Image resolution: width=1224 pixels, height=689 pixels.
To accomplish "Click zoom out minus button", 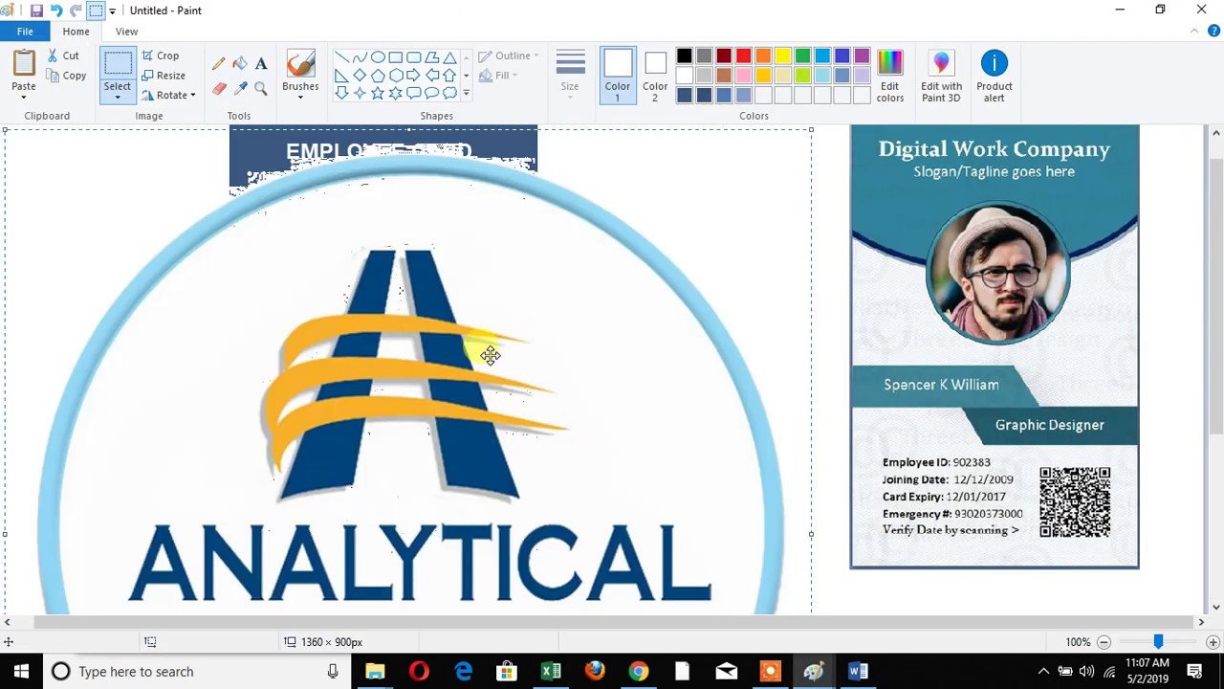I will click(1104, 642).
